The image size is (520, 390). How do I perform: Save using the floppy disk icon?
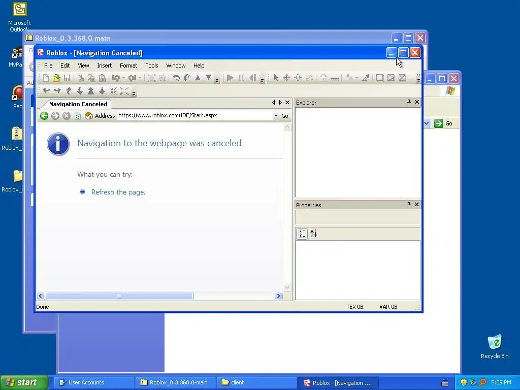click(x=67, y=78)
